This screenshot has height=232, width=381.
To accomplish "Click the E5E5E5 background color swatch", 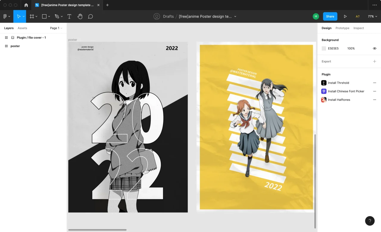I will (324, 48).
